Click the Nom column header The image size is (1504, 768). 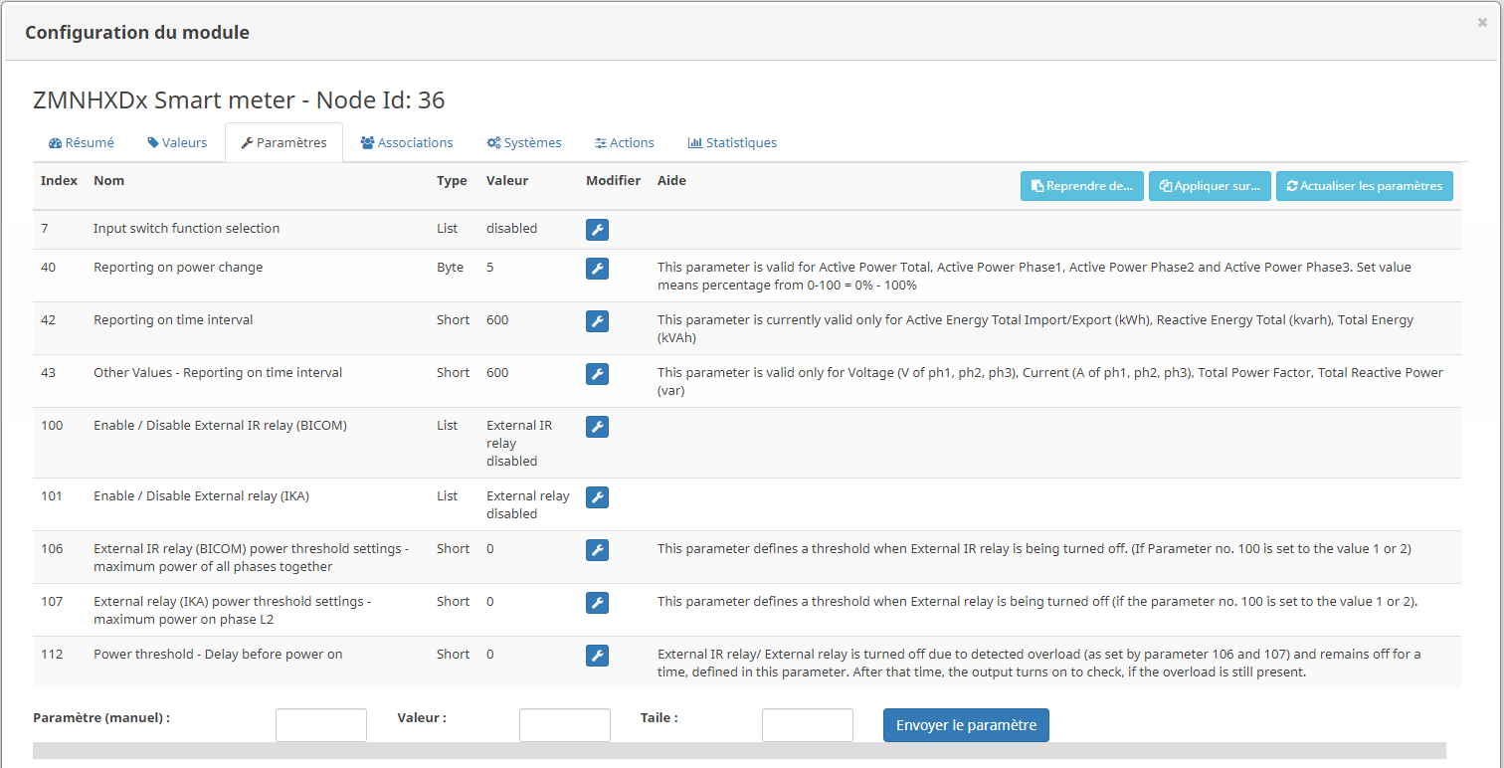[108, 181]
